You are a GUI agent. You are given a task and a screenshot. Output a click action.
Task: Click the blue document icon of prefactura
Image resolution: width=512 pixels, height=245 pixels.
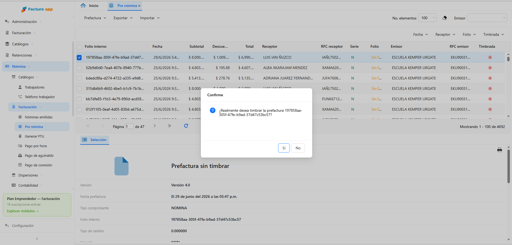[x=121, y=166]
